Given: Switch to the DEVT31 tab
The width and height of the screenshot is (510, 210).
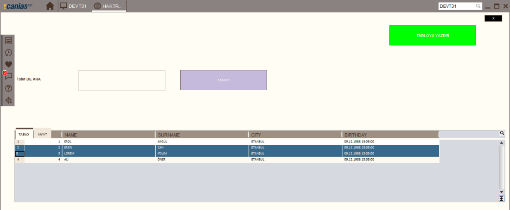Looking at the screenshot, I should coord(74,6).
